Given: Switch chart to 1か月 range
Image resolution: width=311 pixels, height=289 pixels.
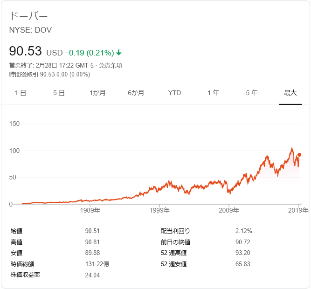Looking at the screenshot, I should 97,93.
